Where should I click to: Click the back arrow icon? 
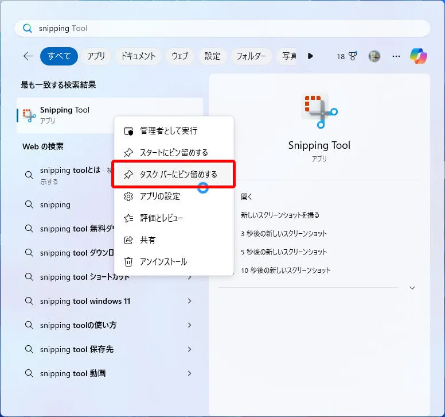[28, 56]
